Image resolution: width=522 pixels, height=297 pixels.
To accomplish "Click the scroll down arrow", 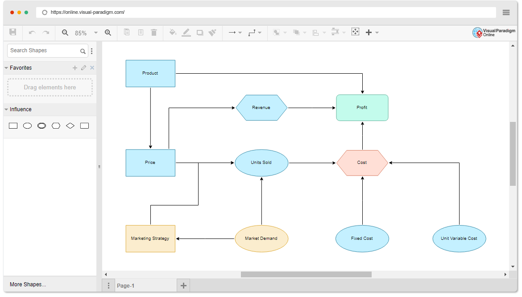I will pyautogui.click(x=513, y=267).
